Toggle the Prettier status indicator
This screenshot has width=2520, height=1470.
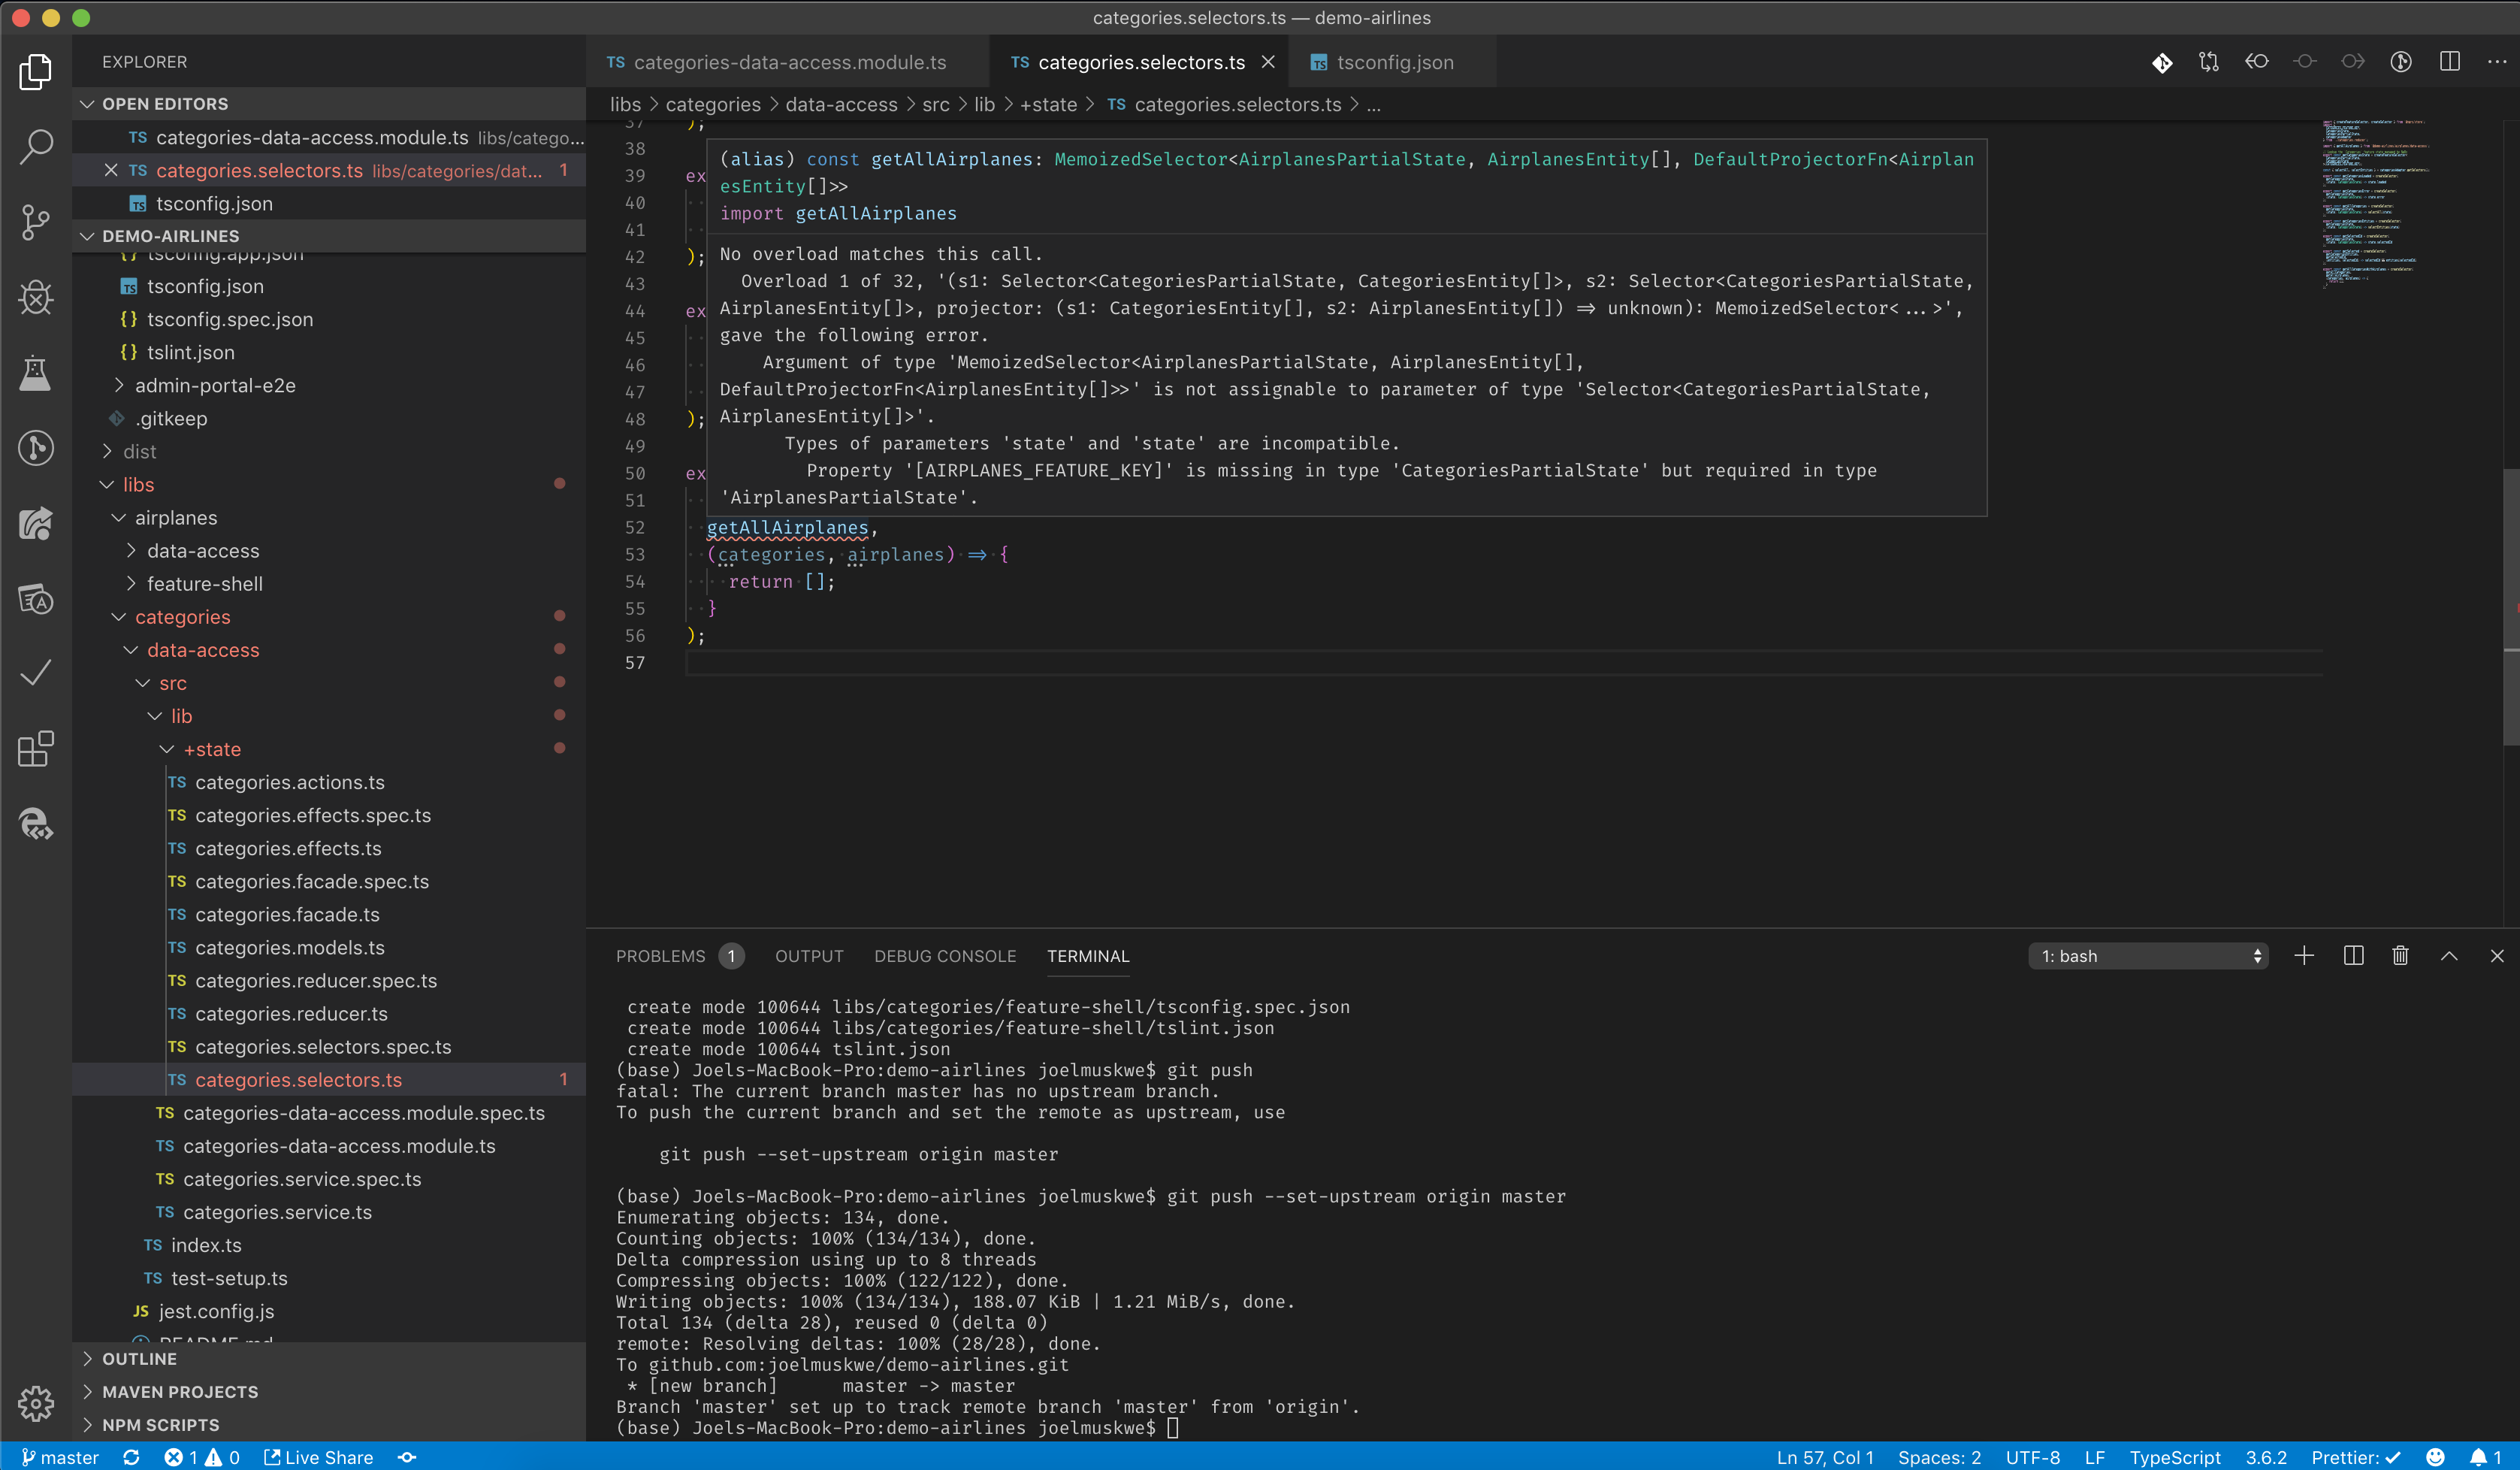(x=2355, y=1457)
